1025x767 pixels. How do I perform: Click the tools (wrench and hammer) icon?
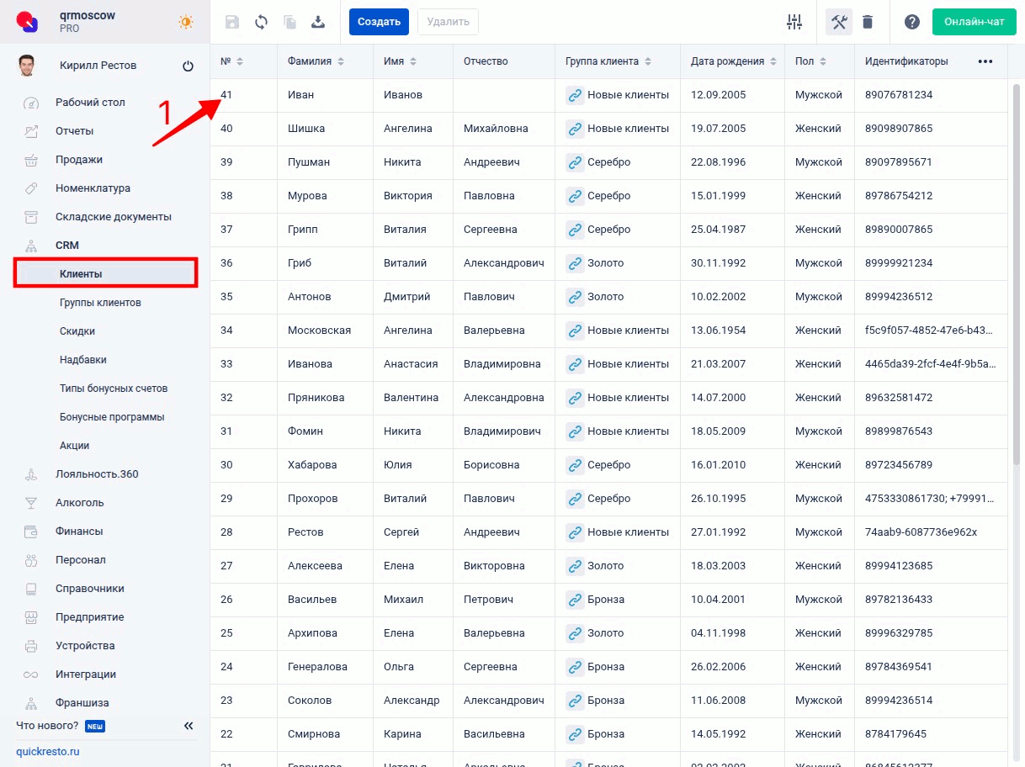pos(839,22)
